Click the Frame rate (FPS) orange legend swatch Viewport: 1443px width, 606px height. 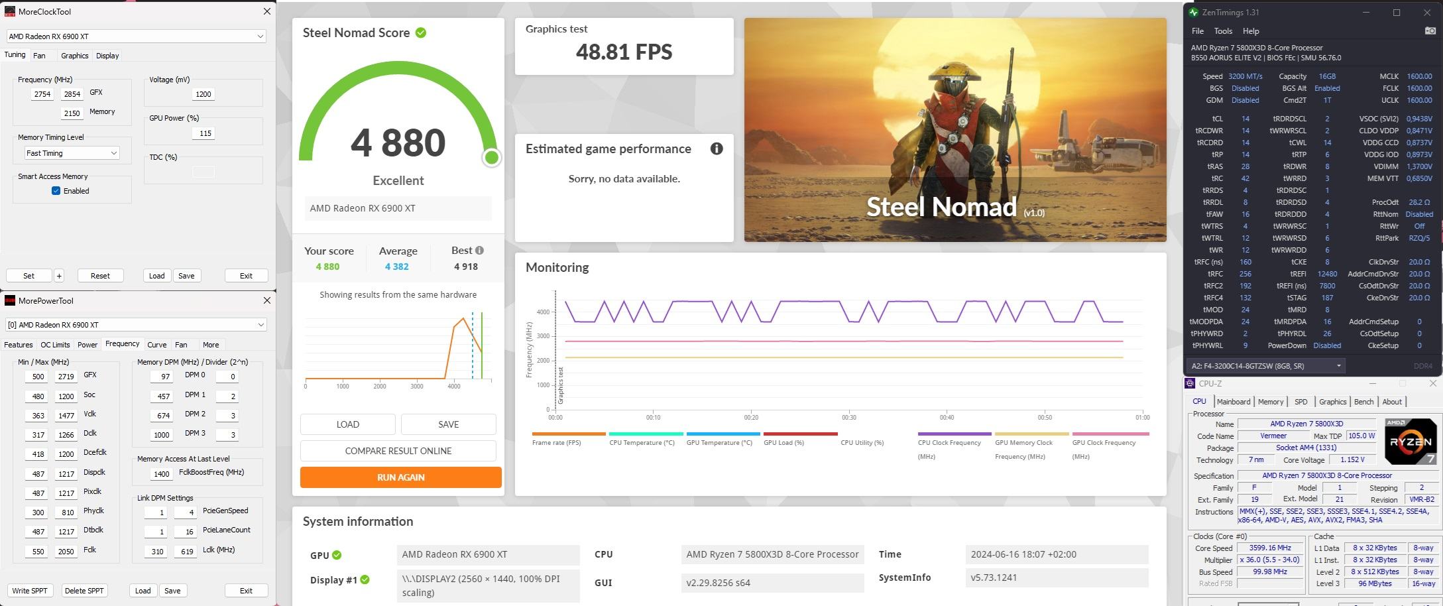569,434
